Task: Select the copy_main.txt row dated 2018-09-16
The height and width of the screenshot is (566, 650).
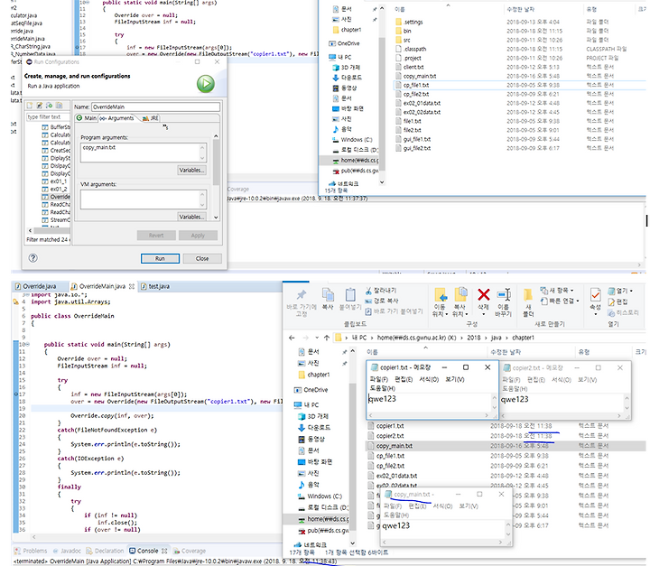Action: (505, 446)
